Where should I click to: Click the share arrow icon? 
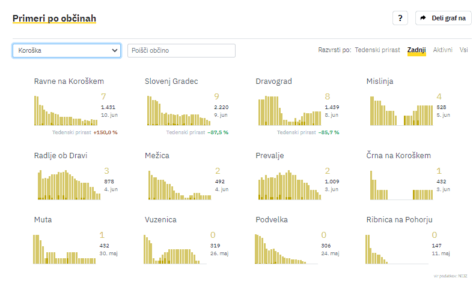[x=423, y=18]
